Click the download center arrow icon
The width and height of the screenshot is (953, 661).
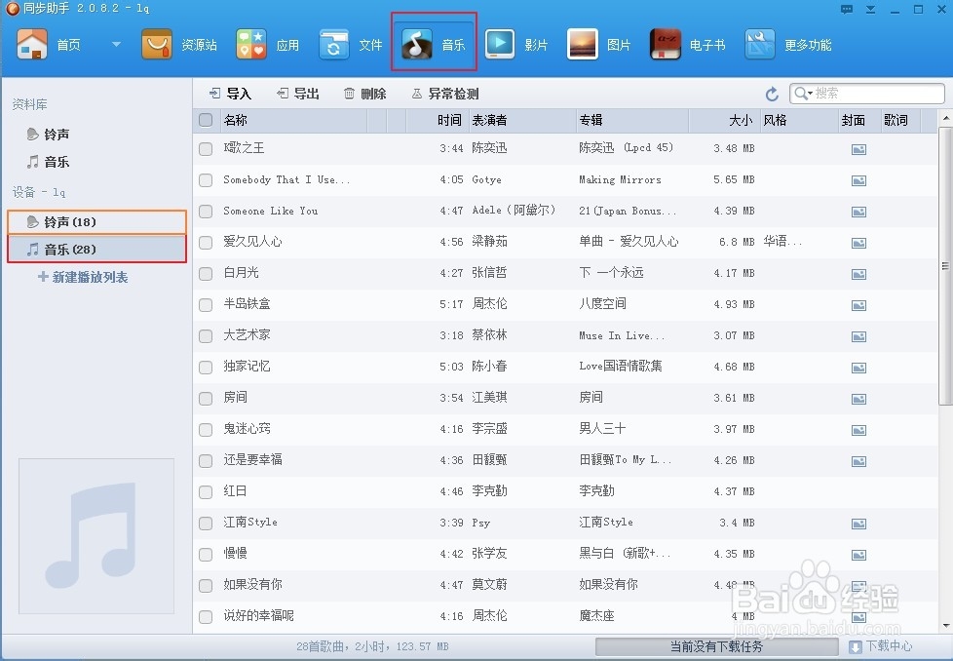click(x=855, y=647)
